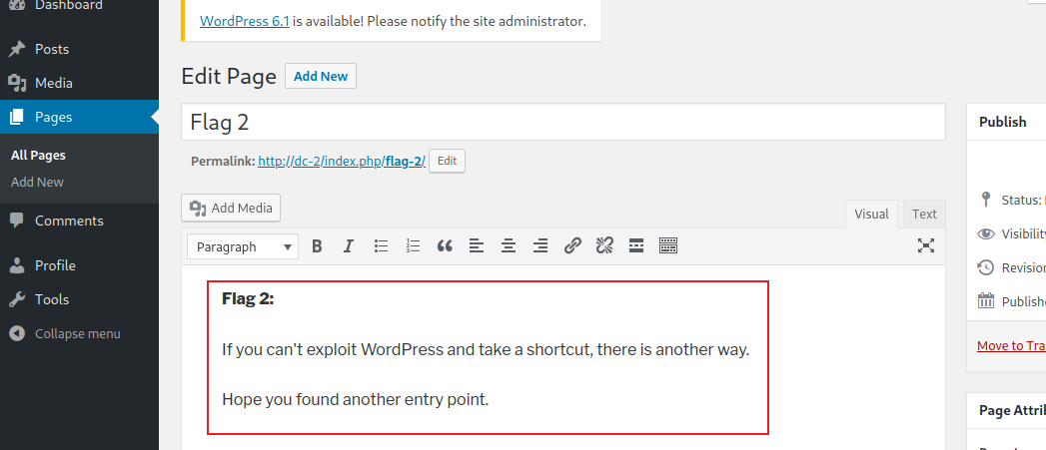This screenshot has width=1046, height=450.
Task: Insert or edit a link
Action: tap(572, 246)
